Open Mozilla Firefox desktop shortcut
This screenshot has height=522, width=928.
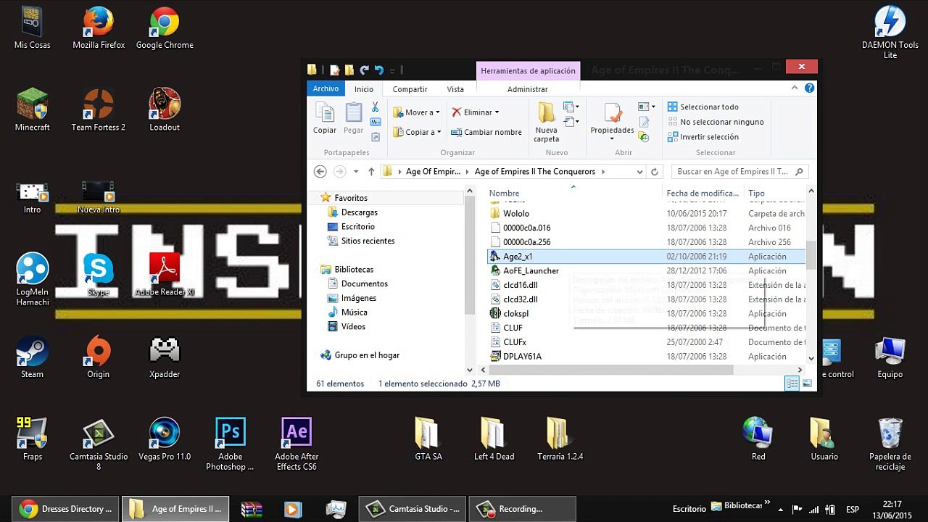(99, 28)
